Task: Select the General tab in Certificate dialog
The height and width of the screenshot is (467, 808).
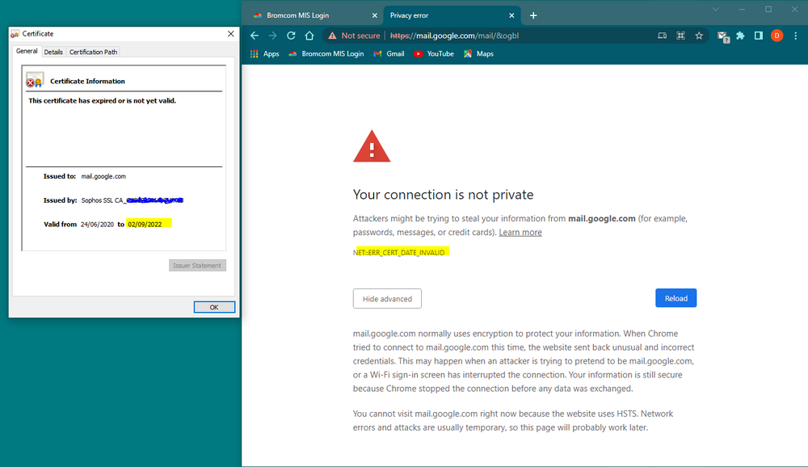Action: [x=27, y=51]
